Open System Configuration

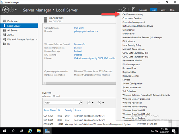click(x=133, y=84)
